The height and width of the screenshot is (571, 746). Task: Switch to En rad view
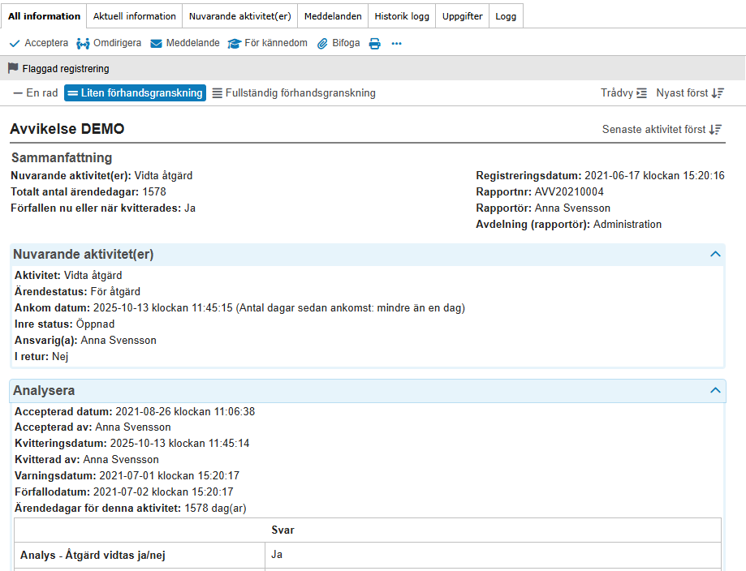[36, 93]
